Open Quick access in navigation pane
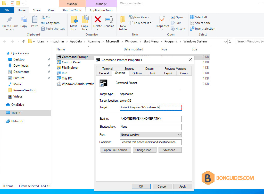The height and width of the screenshot is (194, 264). (20, 53)
